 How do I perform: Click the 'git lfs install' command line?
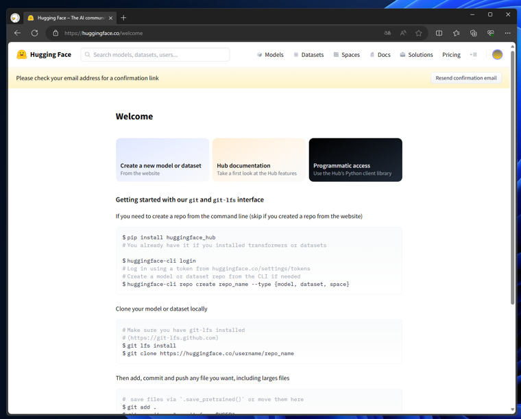[149, 346]
